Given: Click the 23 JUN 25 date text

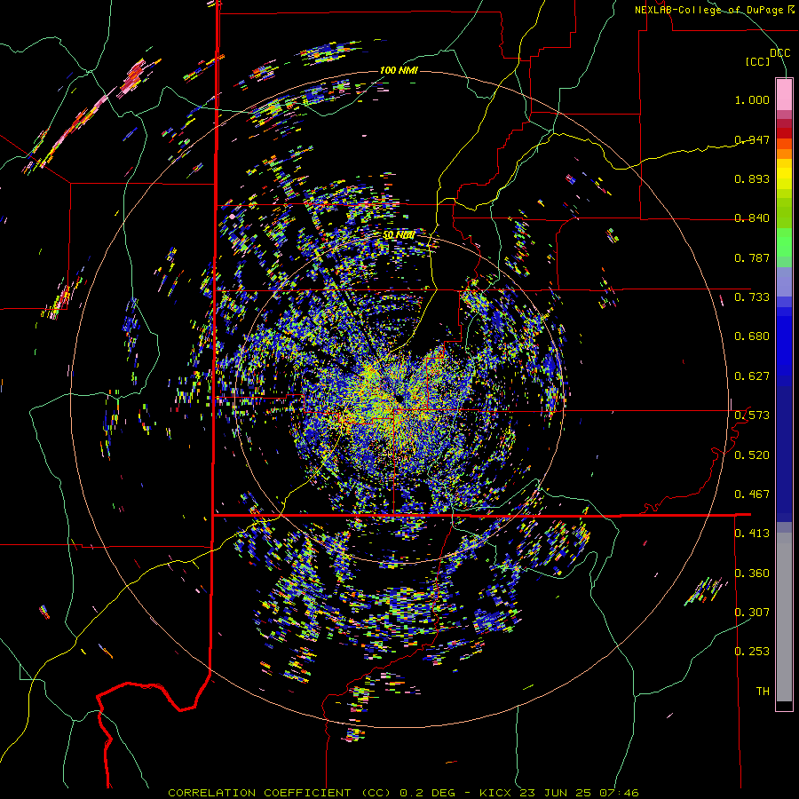Looking at the screenshot, I should [x=555, y=793].
